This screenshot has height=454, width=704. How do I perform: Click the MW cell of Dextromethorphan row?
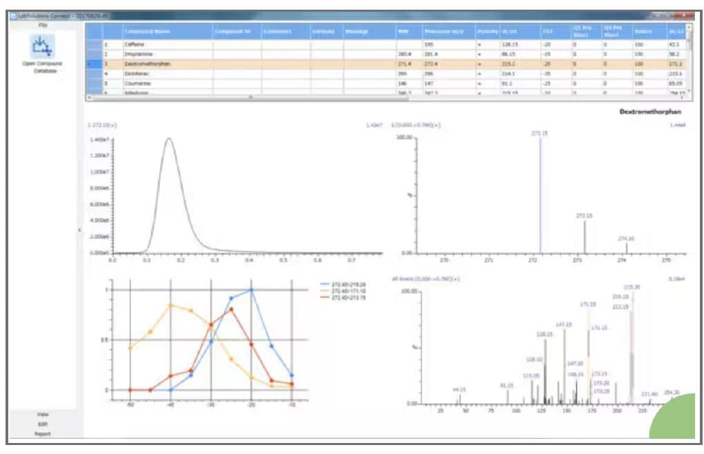(409, 64)
